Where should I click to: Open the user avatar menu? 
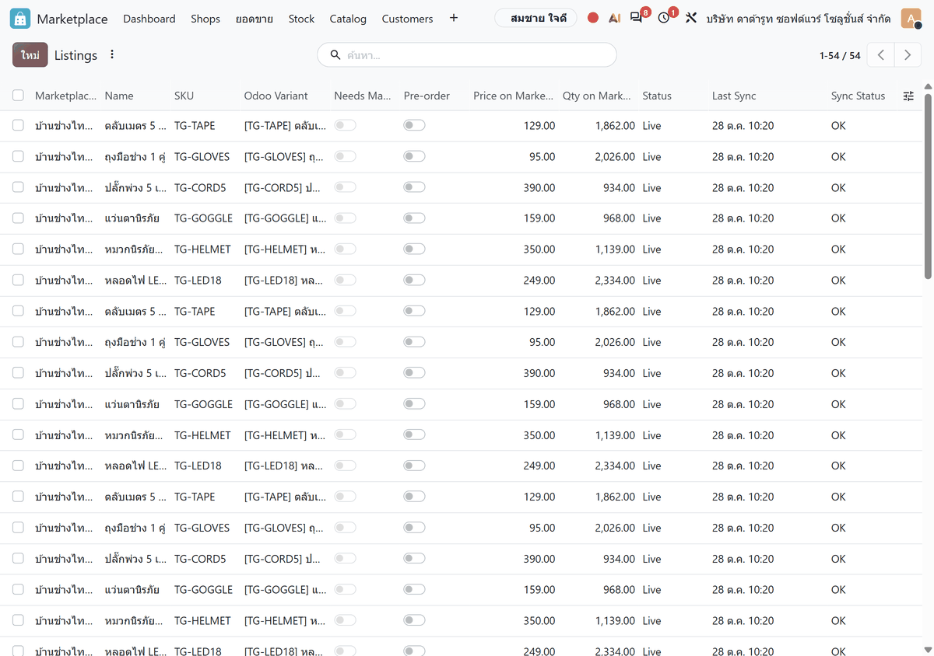tap(911, 18)
